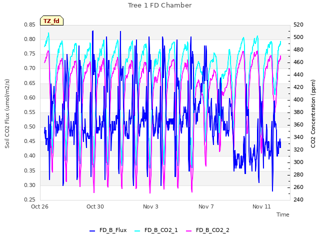Click the Oct 26 date tick label
This screenshot has height=240, width=320.
pos(39,206)
